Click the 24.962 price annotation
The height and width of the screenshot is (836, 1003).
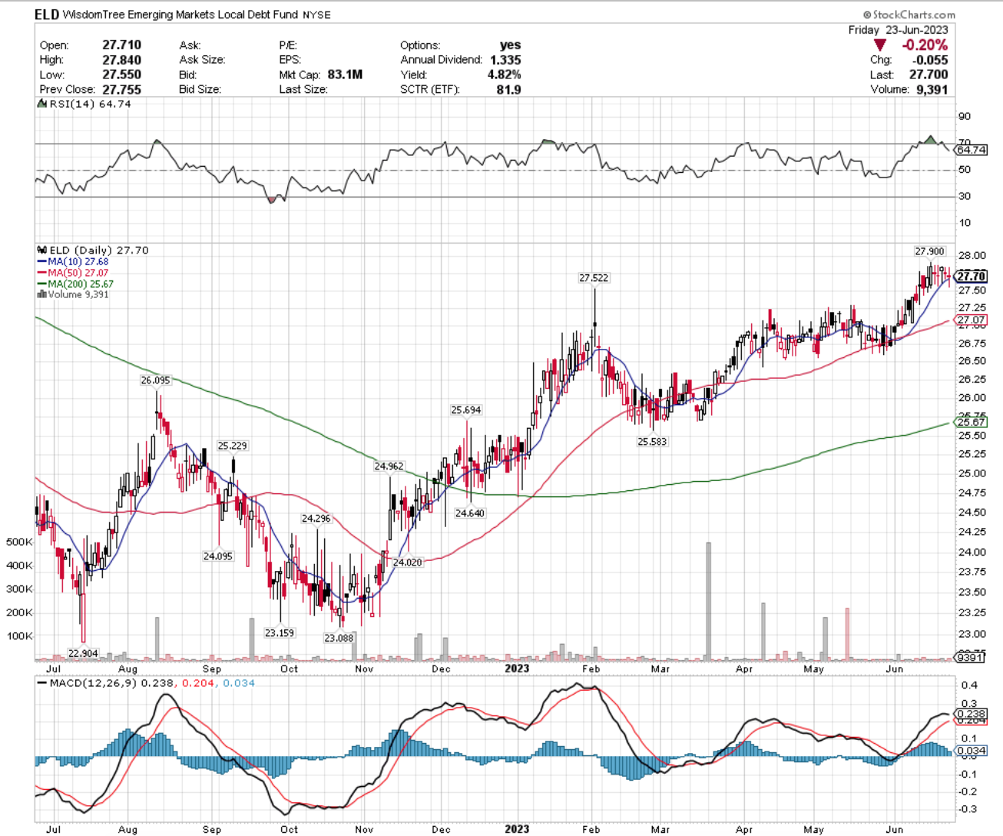[x=389, y=466]
